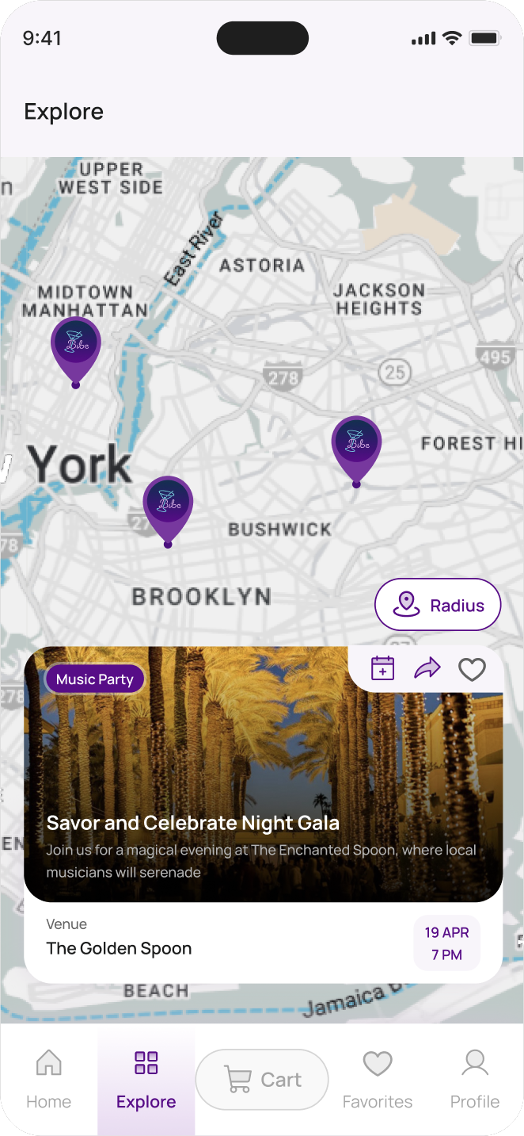Click the 19 APR 7 PM date badge
Viewport: 524px width, 1136px height.
pyautogui.click(x=447, y=943)
